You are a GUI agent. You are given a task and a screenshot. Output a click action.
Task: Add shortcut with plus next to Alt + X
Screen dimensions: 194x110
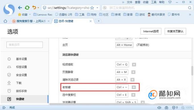click(x=132, y=80)
